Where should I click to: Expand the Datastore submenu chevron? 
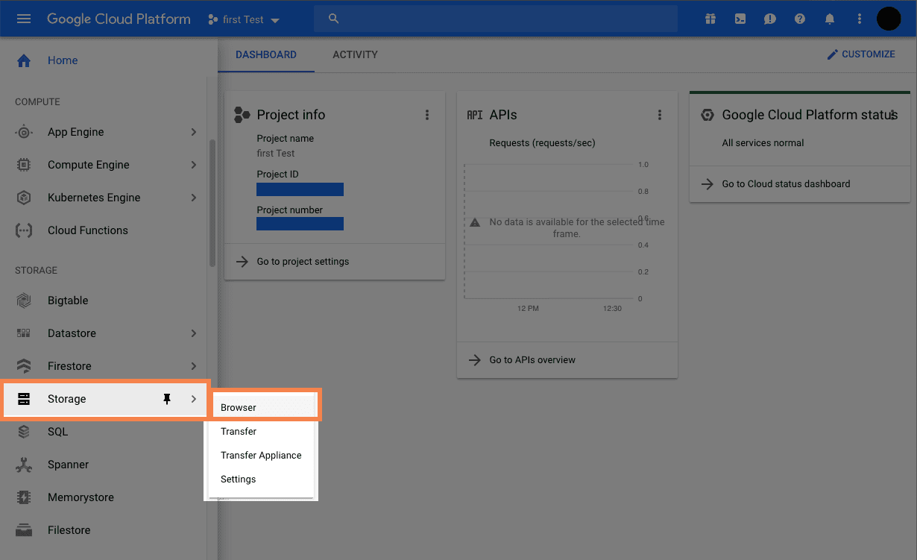tap(194, 333)
